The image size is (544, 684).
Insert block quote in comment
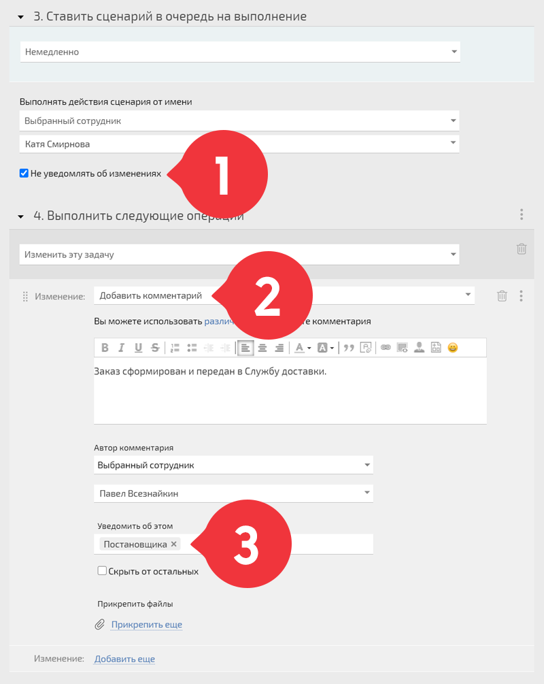[x=349, y=348]
